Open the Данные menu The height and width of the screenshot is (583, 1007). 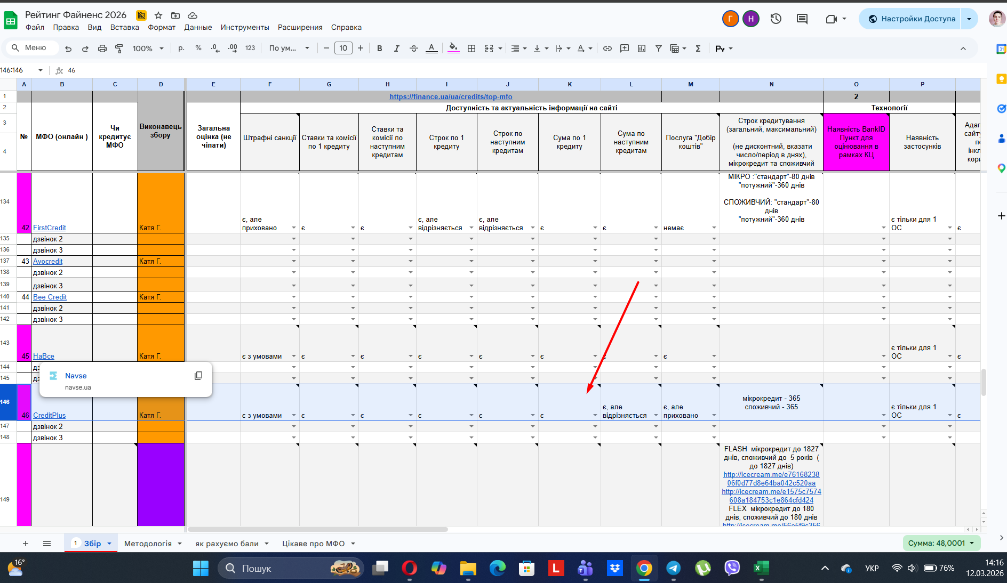pyautogui.click(x=198, y=27)
